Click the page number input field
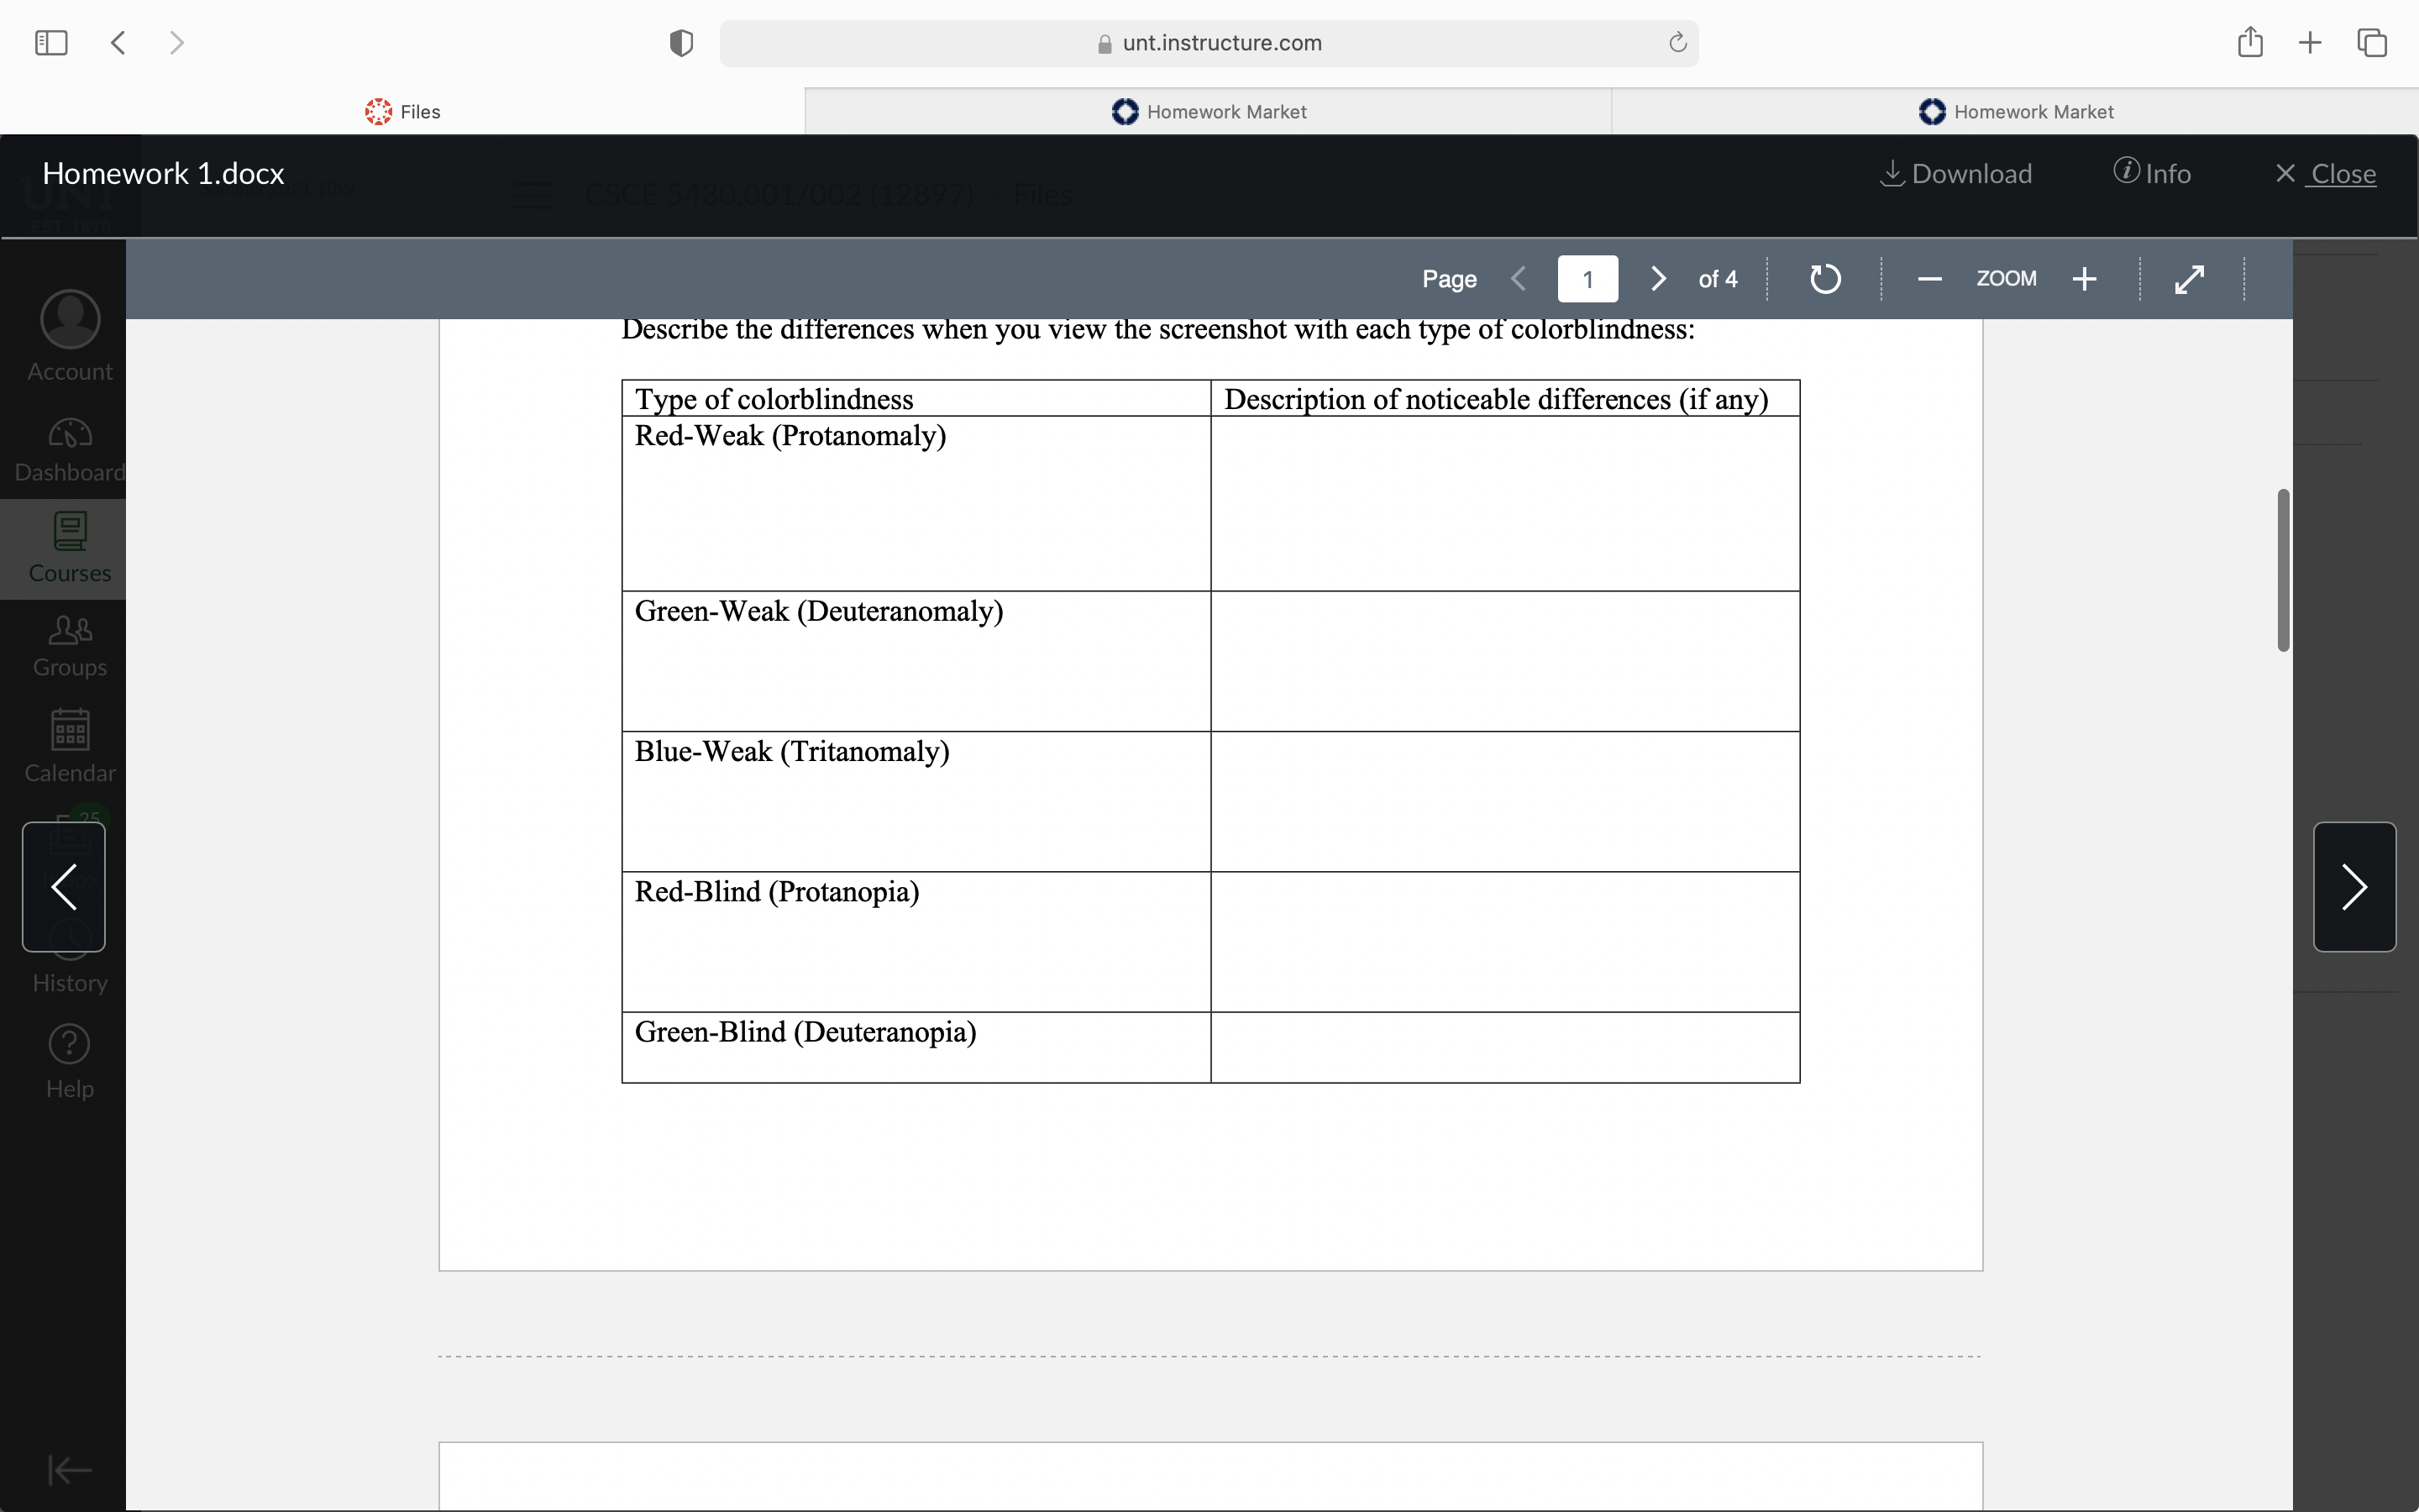The width and height of the screenshot is (2419, 1512). [x=1587, y=279]
